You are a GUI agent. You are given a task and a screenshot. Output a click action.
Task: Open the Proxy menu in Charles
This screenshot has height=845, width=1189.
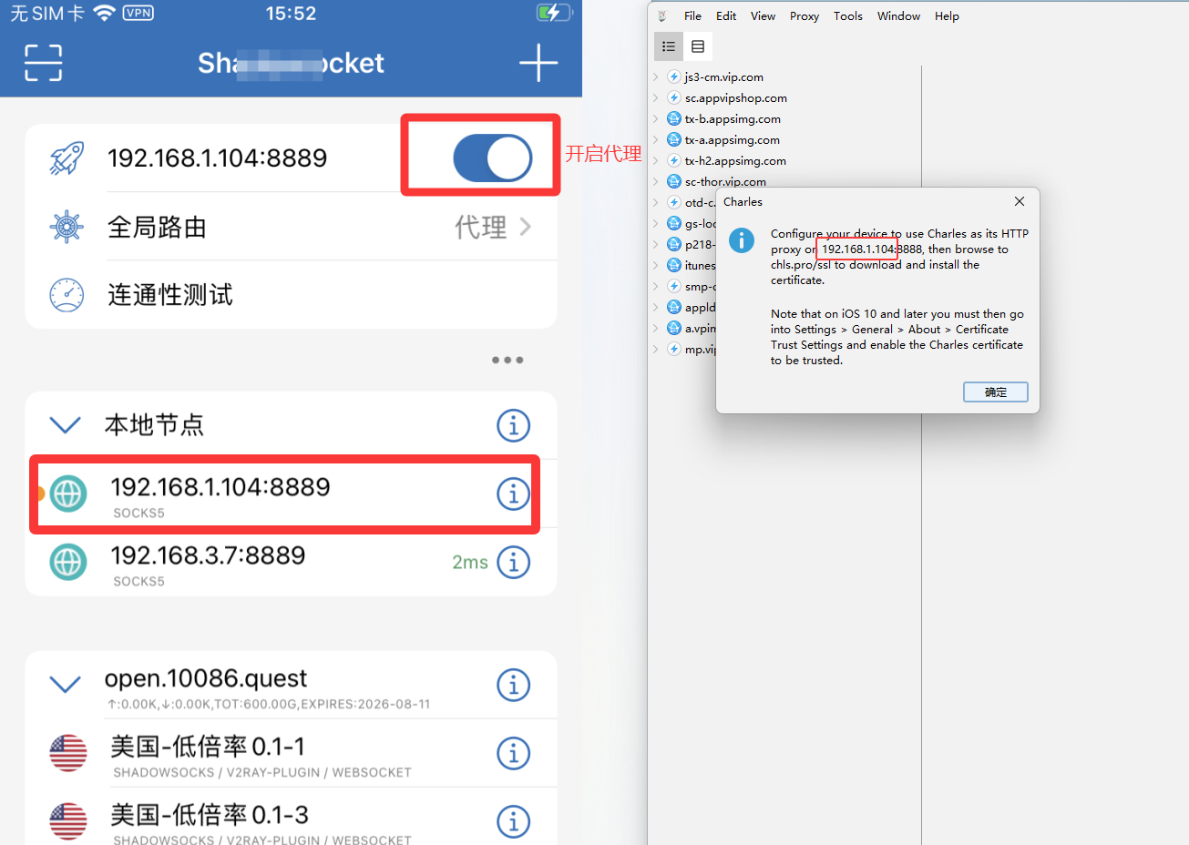coord(805,16)
